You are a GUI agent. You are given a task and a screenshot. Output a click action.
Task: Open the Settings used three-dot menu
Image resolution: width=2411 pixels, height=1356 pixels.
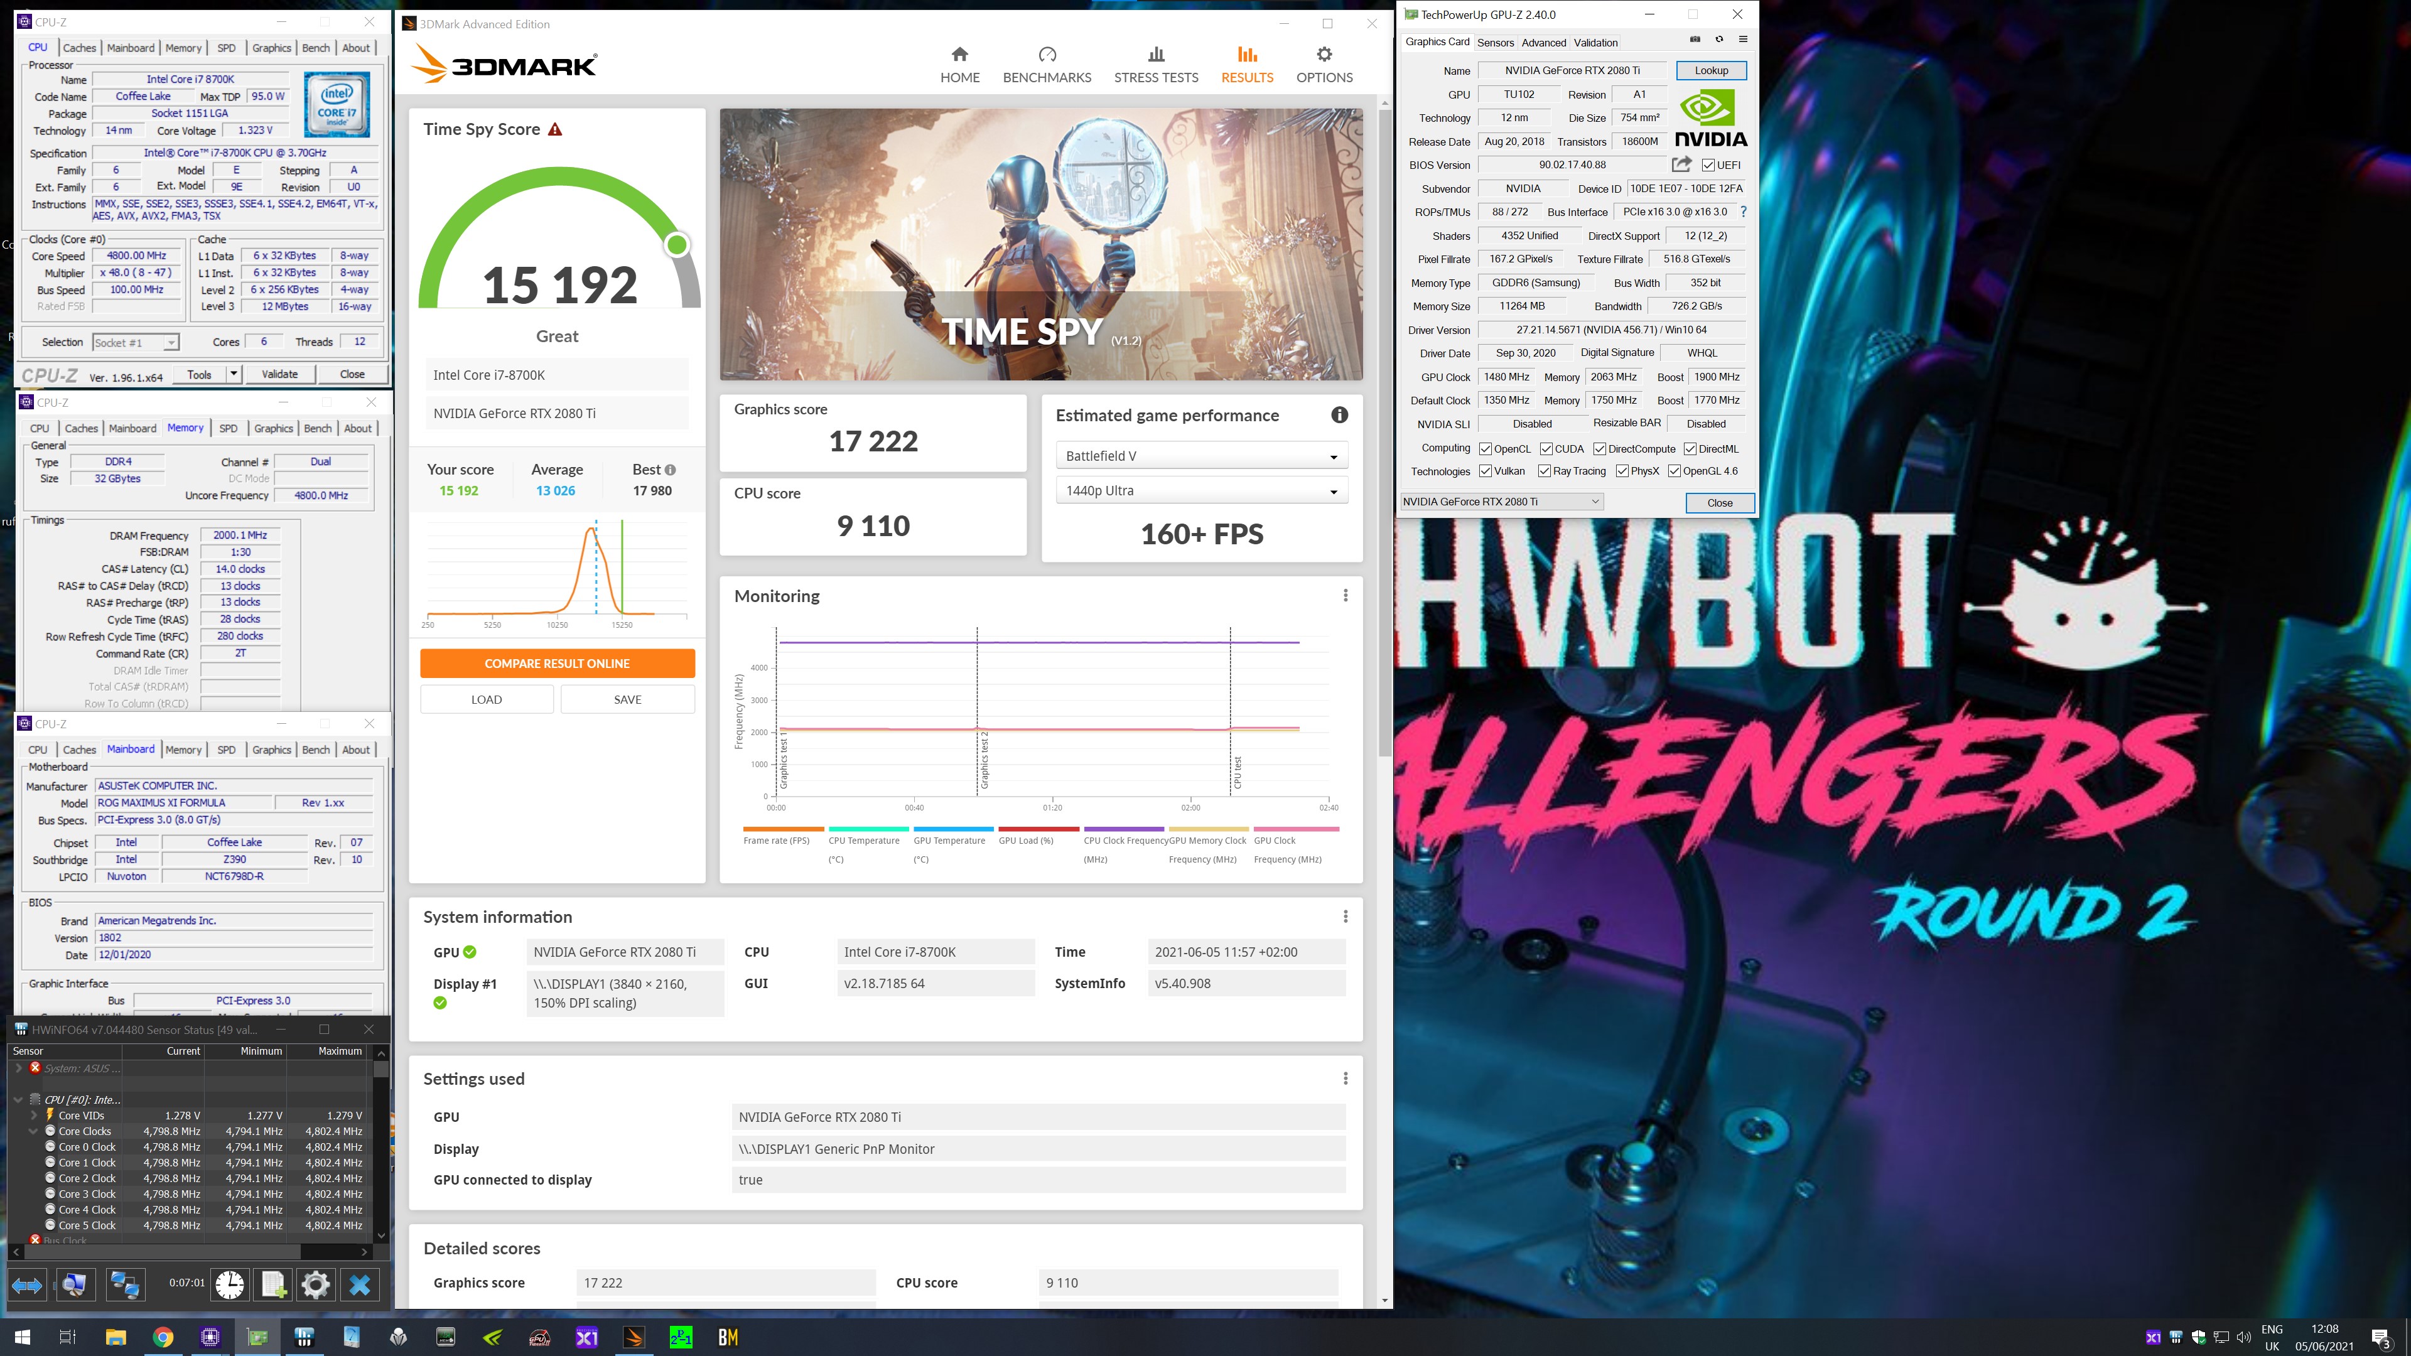[1345, 1078]
